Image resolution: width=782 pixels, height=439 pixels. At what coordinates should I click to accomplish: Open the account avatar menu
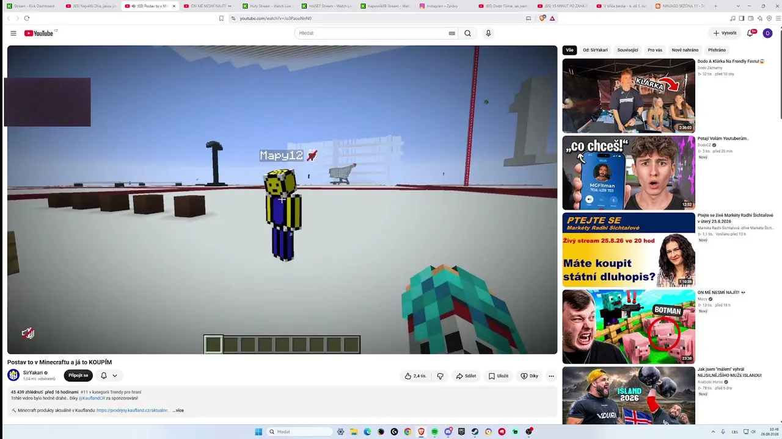(x=768, y=33)
